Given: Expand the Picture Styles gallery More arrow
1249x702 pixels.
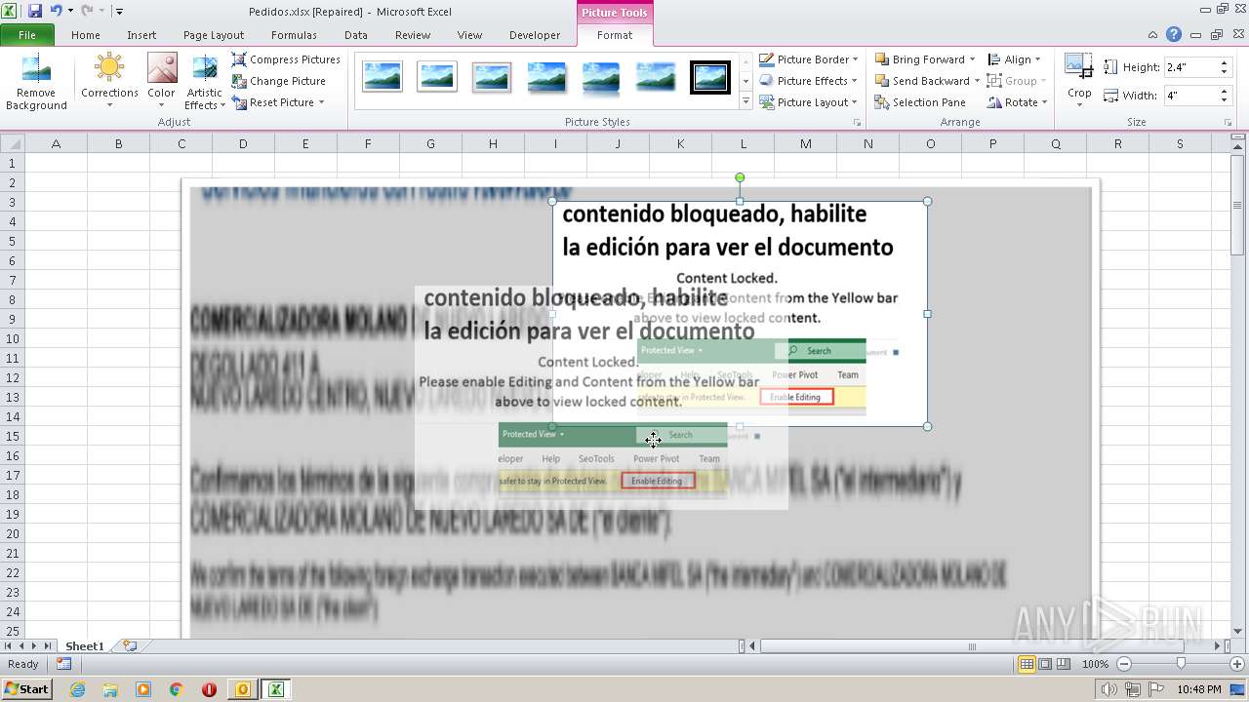Looking at the screenshot, I should pyautogui.click(x=746, y=101).
